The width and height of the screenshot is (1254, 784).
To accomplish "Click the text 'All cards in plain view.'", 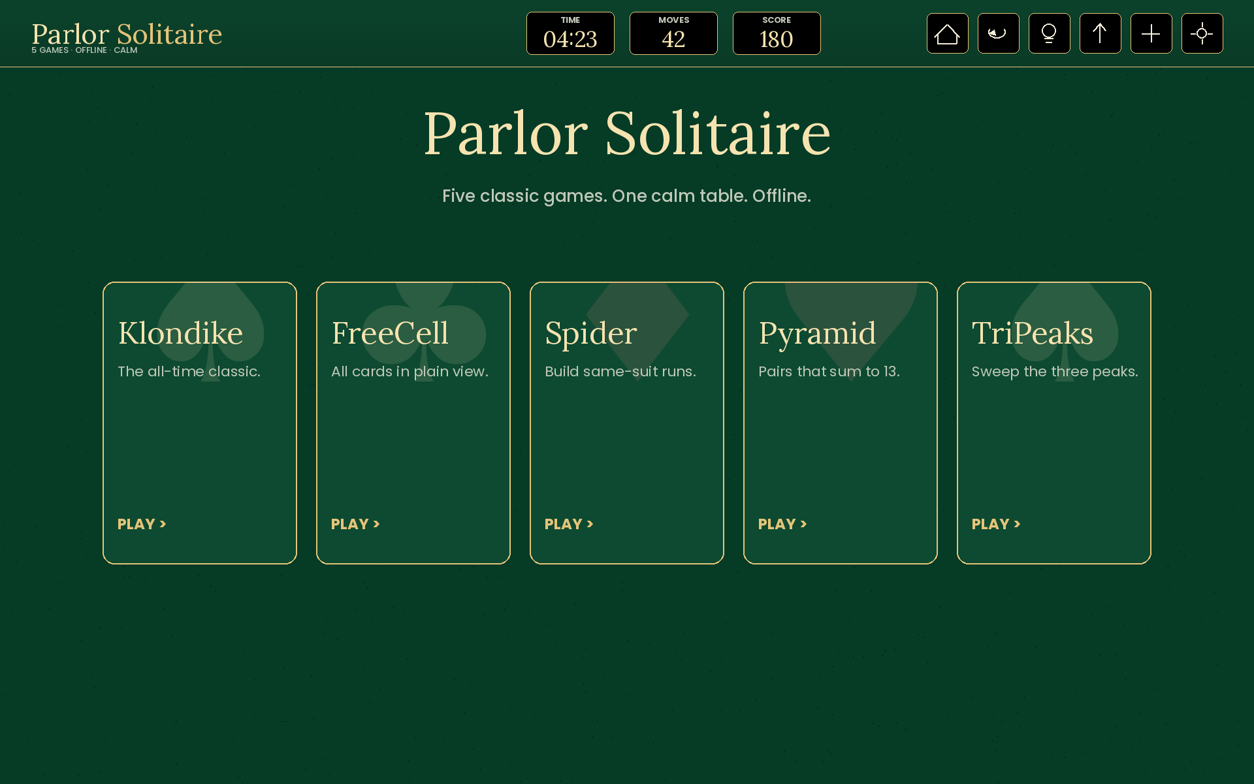I will coord(410,371).
